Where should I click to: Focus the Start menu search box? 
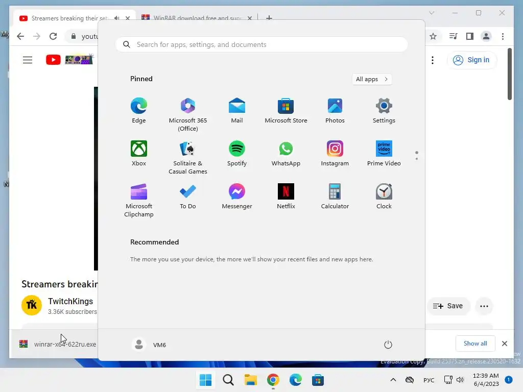click(261, 45)
